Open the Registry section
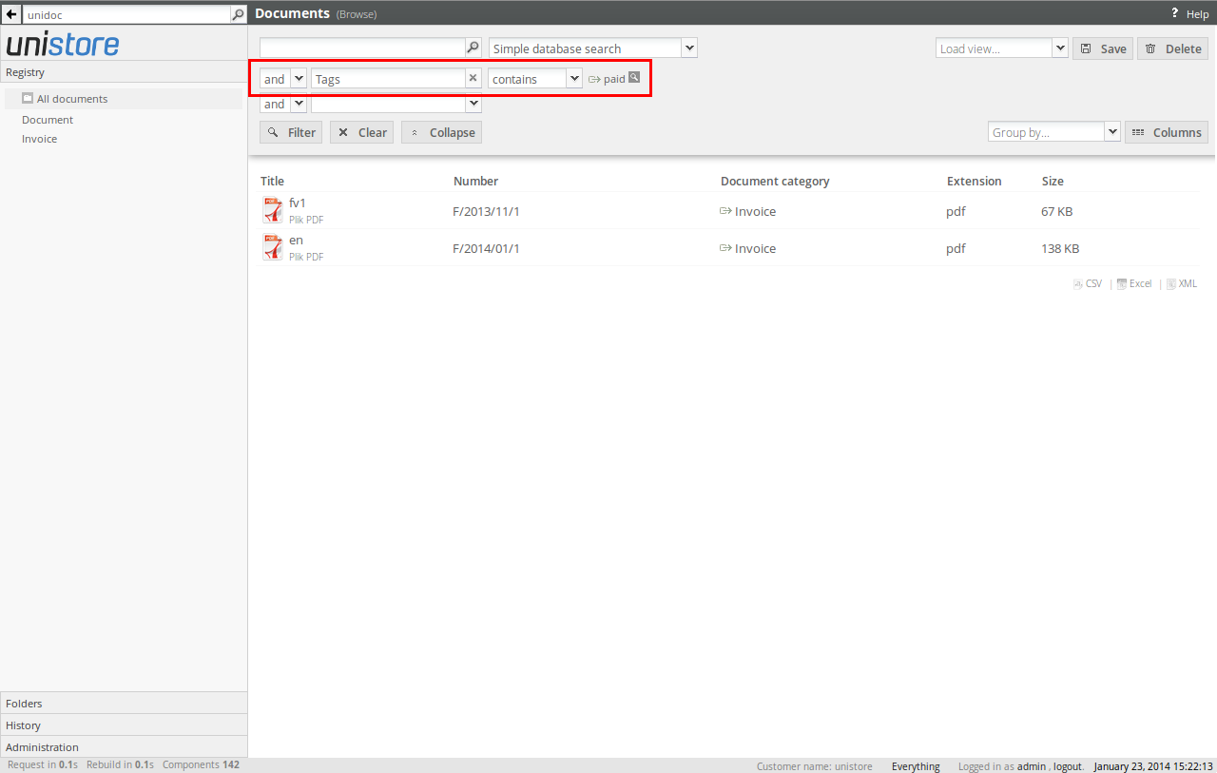Screen dimensions: 1217x773 [124, 72]
